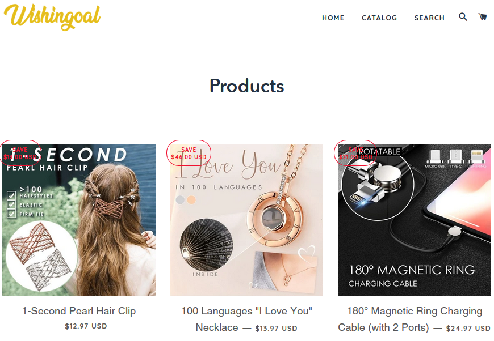Click the $24.97 USD cable price
The height and width of the screenshot is (341, 494).
tap(468, 329)
